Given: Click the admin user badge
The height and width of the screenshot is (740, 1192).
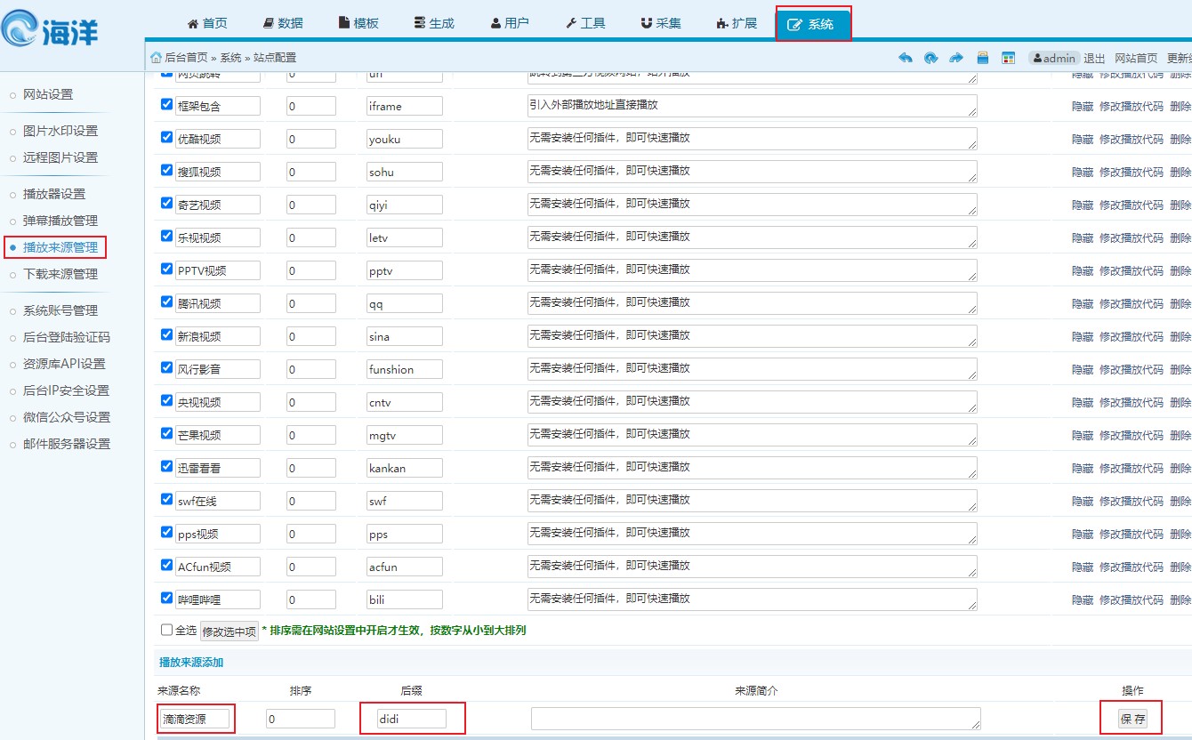Looking at the screenshot, I should click(x=1054, y=58).
